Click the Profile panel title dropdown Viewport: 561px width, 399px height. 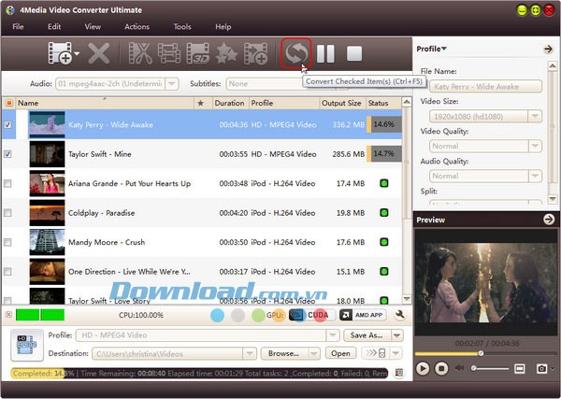(431, 49)
